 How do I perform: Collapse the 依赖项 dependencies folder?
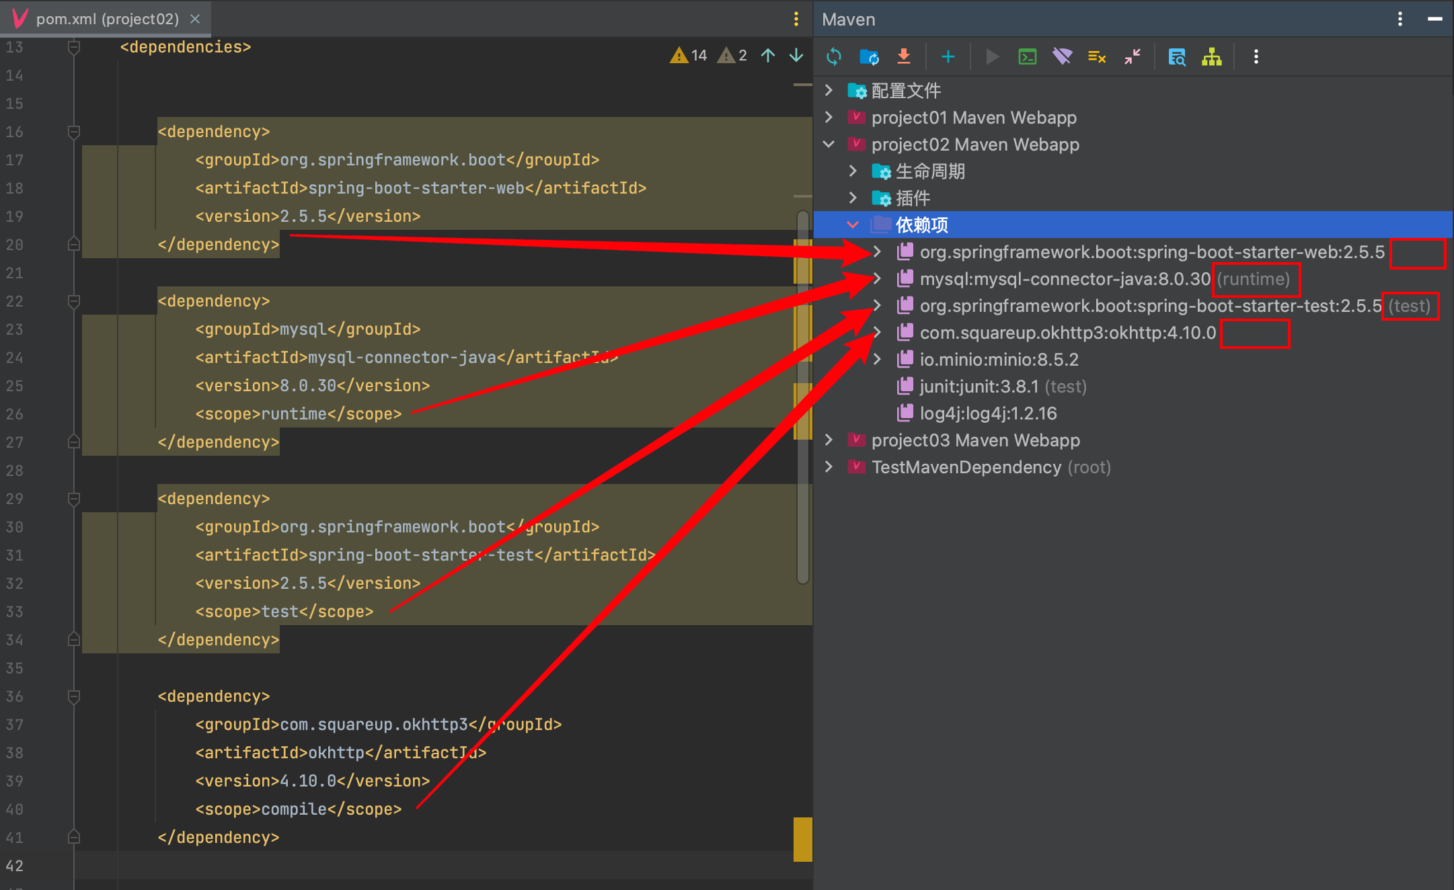[x=853, y=225]
